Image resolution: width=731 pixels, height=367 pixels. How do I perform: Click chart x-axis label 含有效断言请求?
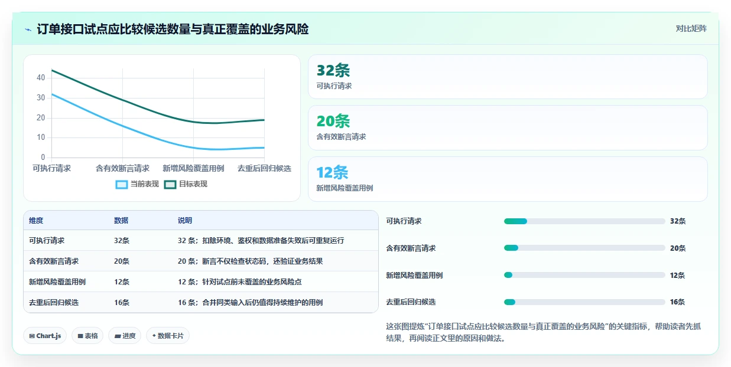click(122, 168)
